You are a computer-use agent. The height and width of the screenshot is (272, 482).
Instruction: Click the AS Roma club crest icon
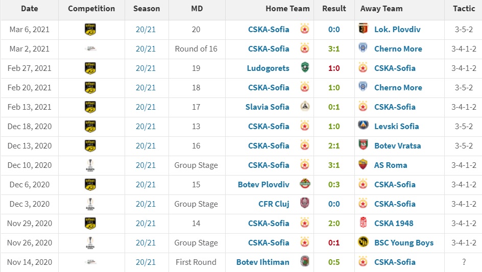(363, 165)
